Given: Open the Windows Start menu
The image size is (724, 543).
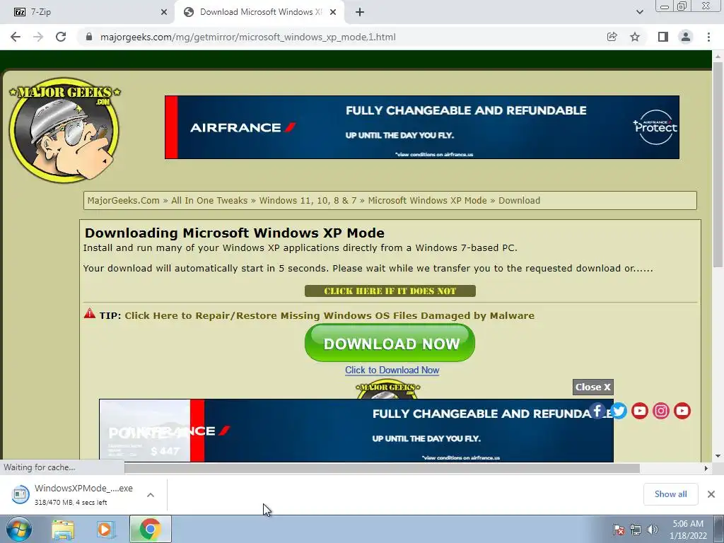Looking at the screenshot, I should pyautogui.click(x=18, y=529).
